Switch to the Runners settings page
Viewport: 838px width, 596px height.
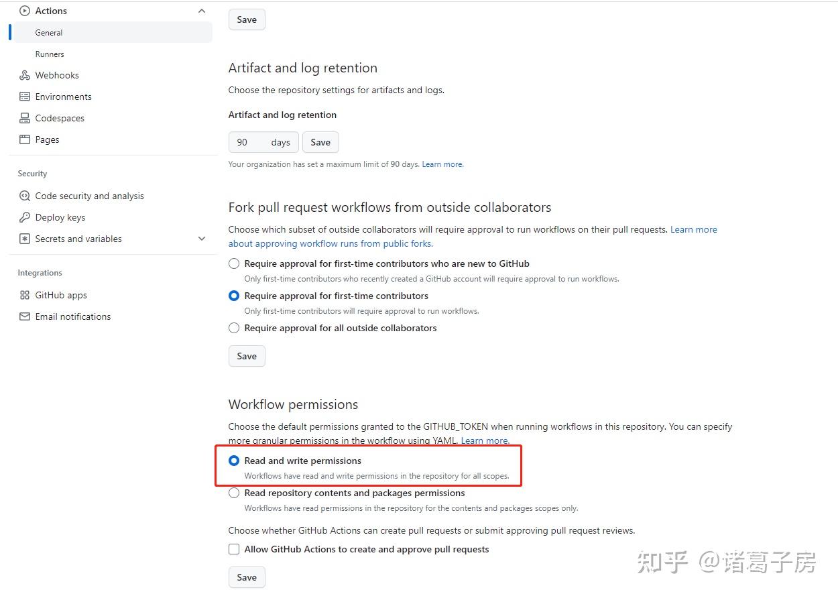pos(49,54)
